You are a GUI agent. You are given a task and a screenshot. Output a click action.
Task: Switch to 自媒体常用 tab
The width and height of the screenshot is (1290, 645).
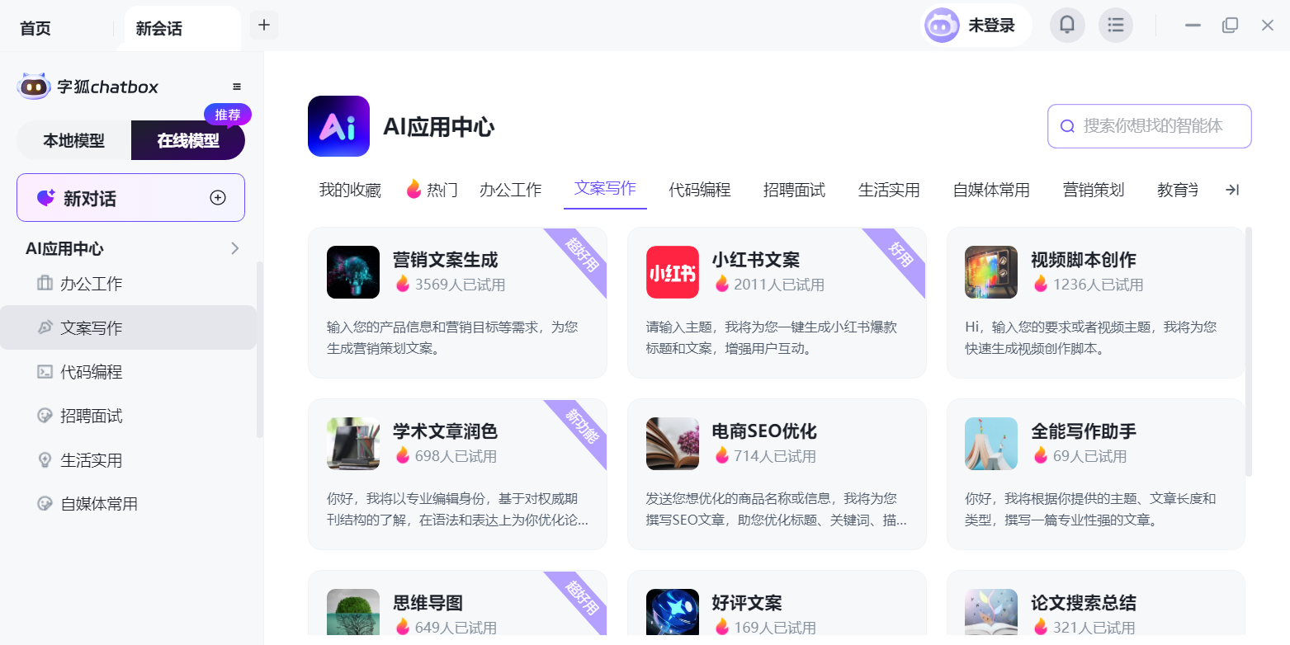[x=991, y=190]
